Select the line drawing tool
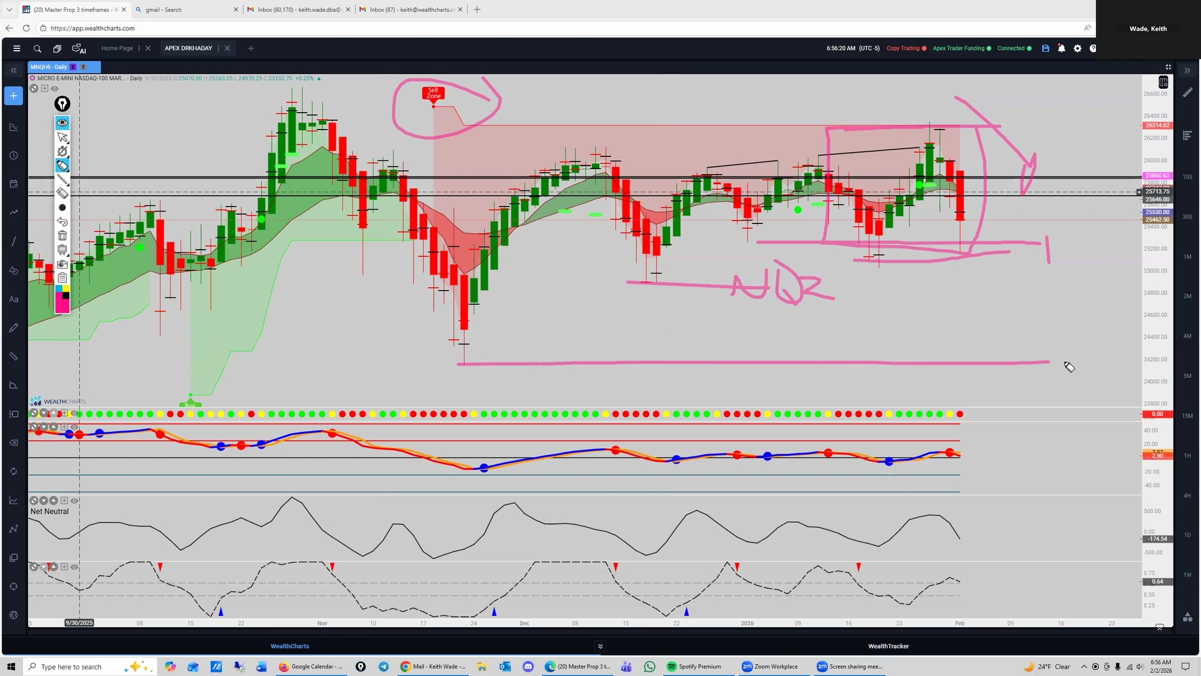The width and height of the screenshot is (1201, 676). pyautogui.click(x=63, y=180)
